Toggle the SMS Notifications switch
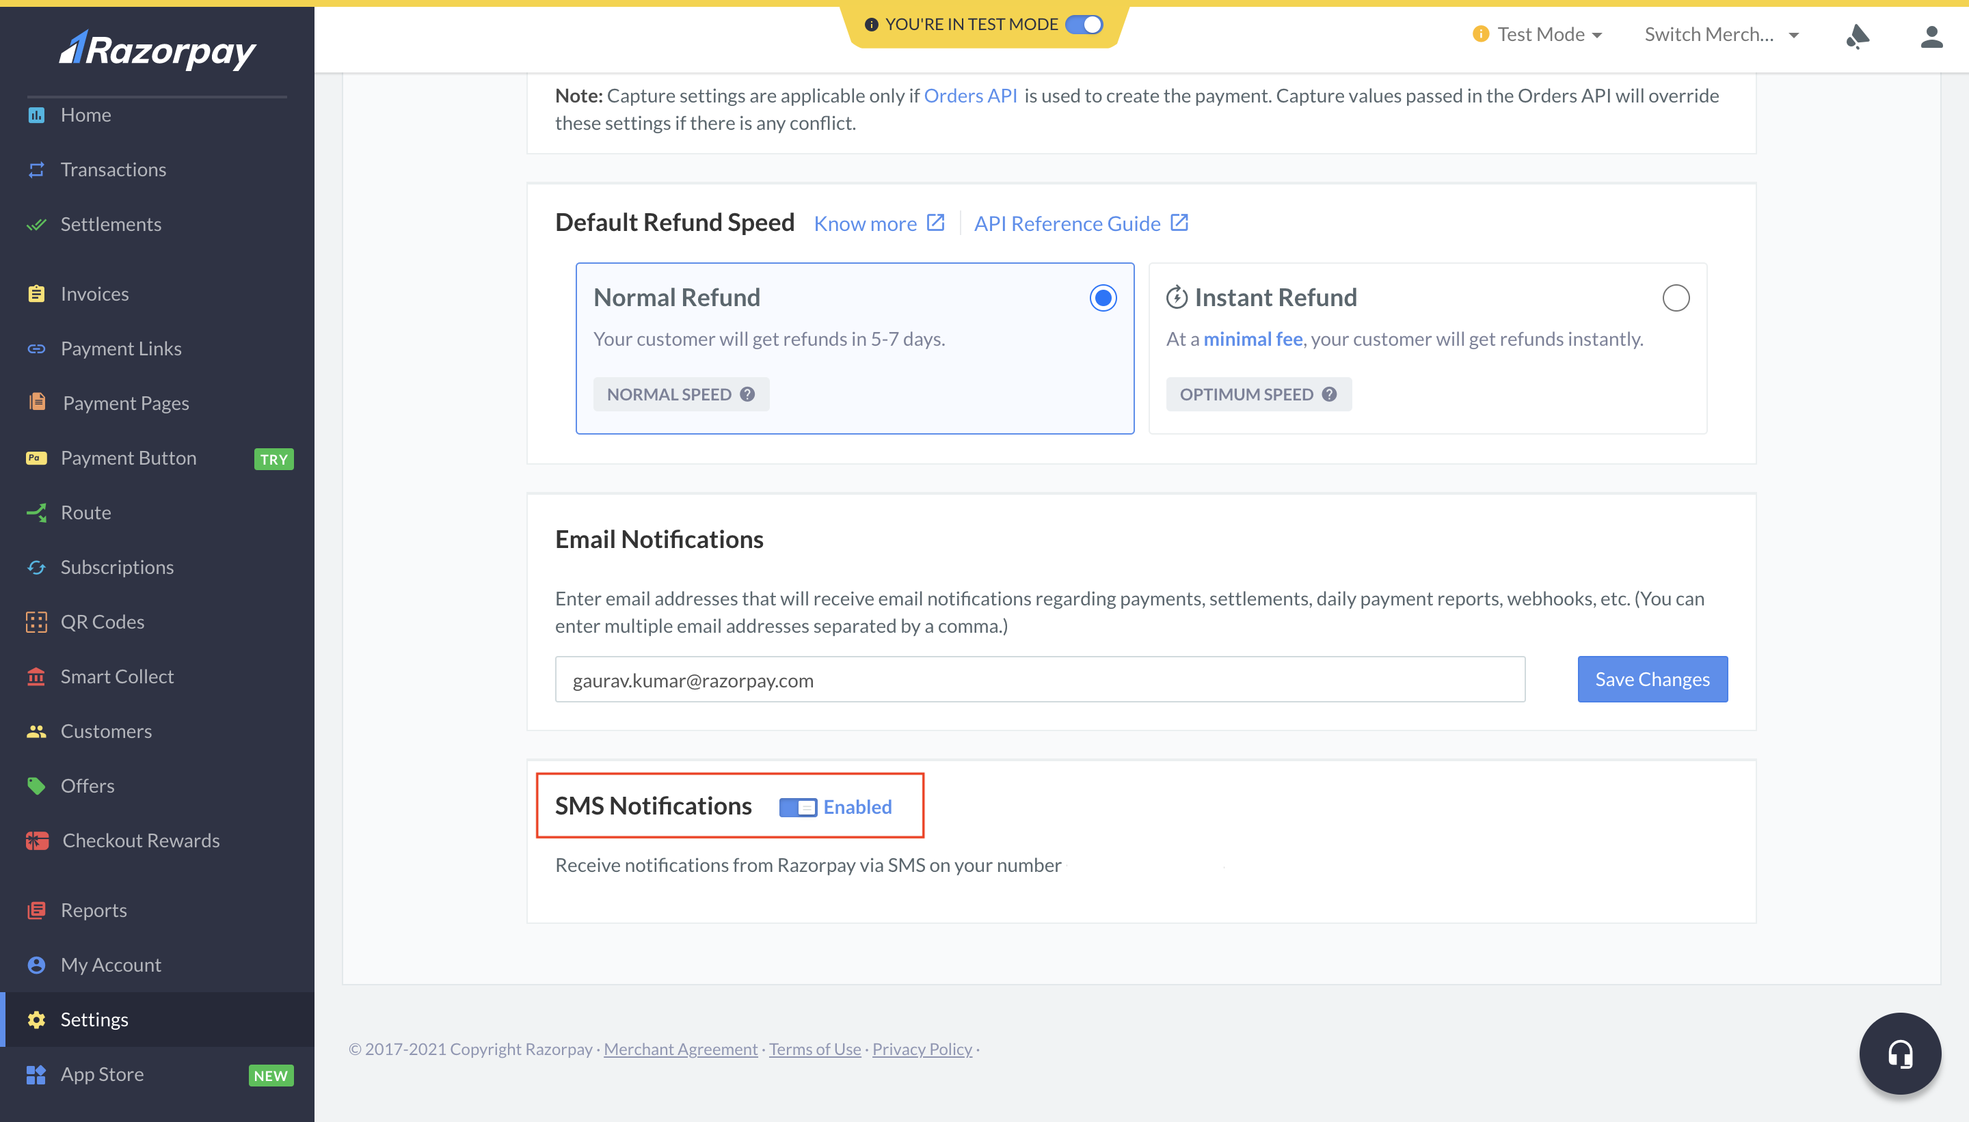 point(796,806)
